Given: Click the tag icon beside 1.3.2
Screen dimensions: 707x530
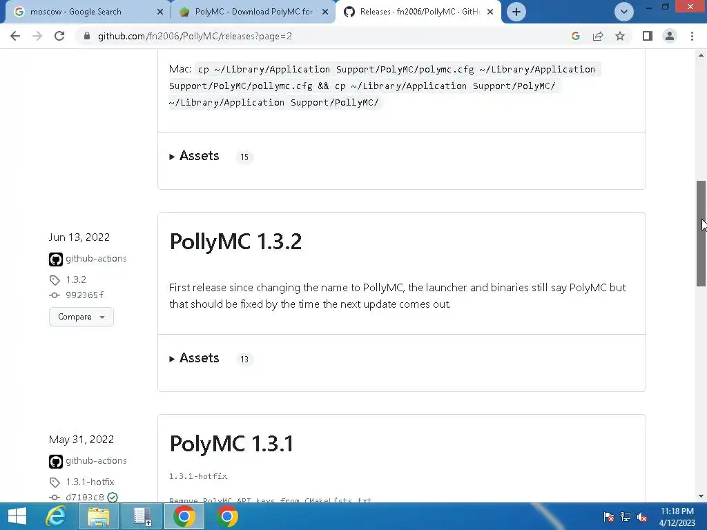Looking at the screenshot, I should (55, 280).
